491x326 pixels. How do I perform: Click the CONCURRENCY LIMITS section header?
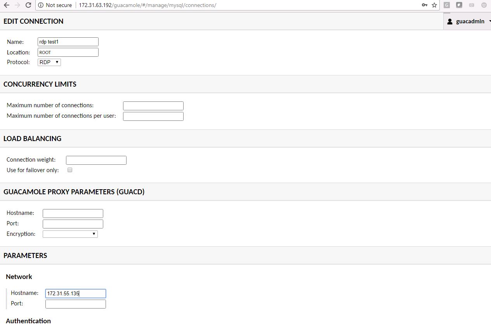pos(40,84)
